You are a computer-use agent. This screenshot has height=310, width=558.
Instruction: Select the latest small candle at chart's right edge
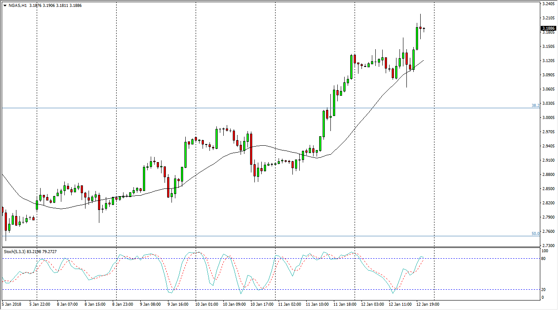click(x=424, y=29)
